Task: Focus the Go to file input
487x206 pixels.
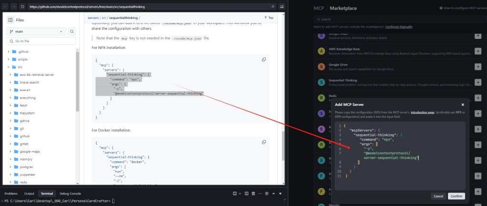Action: pyautogui.click(x=41, y=41)
